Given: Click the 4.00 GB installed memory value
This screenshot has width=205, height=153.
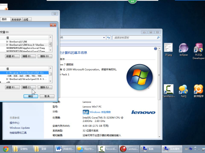Looking at the screenshot, I should (96, 126).
